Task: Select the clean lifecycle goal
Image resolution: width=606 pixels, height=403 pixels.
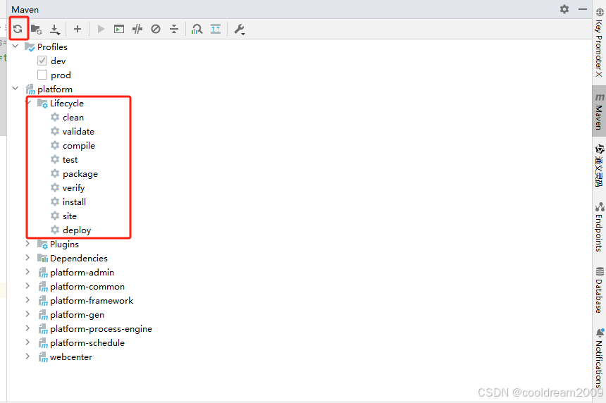Action: pyautogui.click(x=73, y=117)
